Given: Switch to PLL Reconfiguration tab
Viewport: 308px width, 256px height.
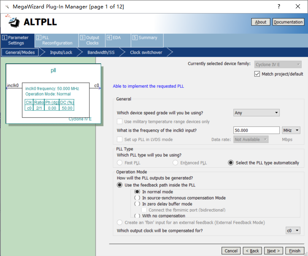Looking at the screenshot, I should [57, 40].
